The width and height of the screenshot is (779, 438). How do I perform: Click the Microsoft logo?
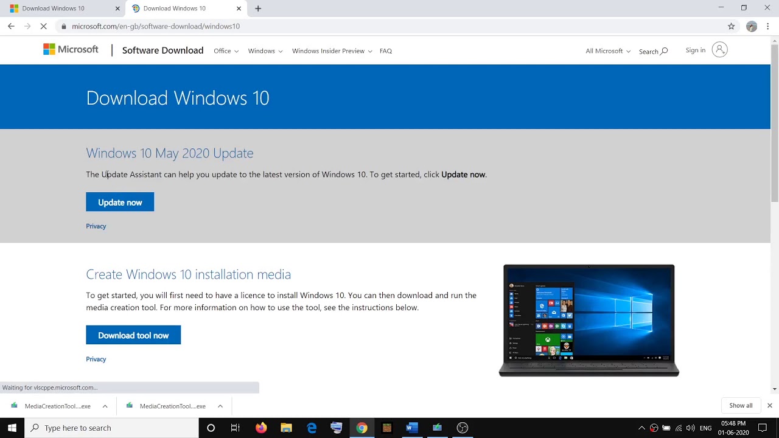(x=71, y=50)
